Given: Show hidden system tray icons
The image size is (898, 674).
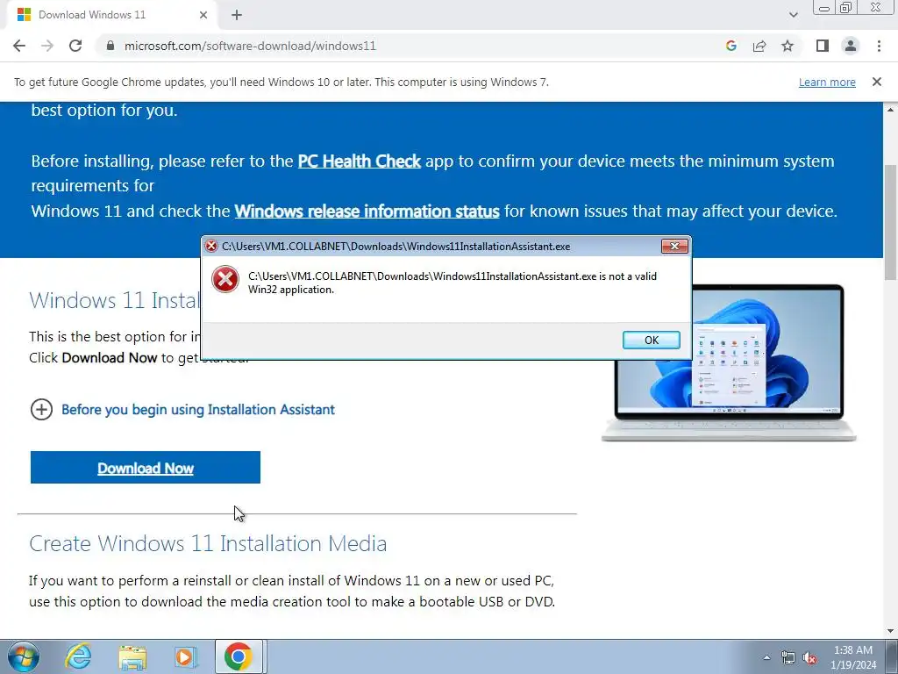Looking at the screenshot, I should [x=766, y=657].
